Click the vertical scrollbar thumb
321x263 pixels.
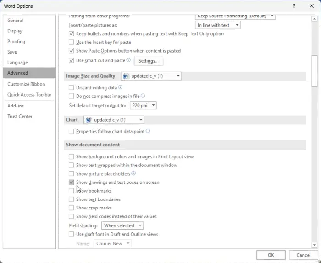point(314,71)
